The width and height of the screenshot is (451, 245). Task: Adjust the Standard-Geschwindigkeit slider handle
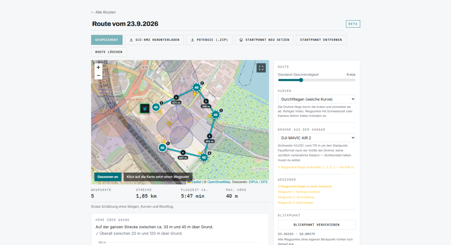301,80
